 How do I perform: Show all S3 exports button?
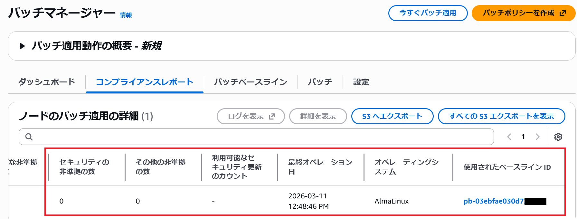tap(501, 116)
